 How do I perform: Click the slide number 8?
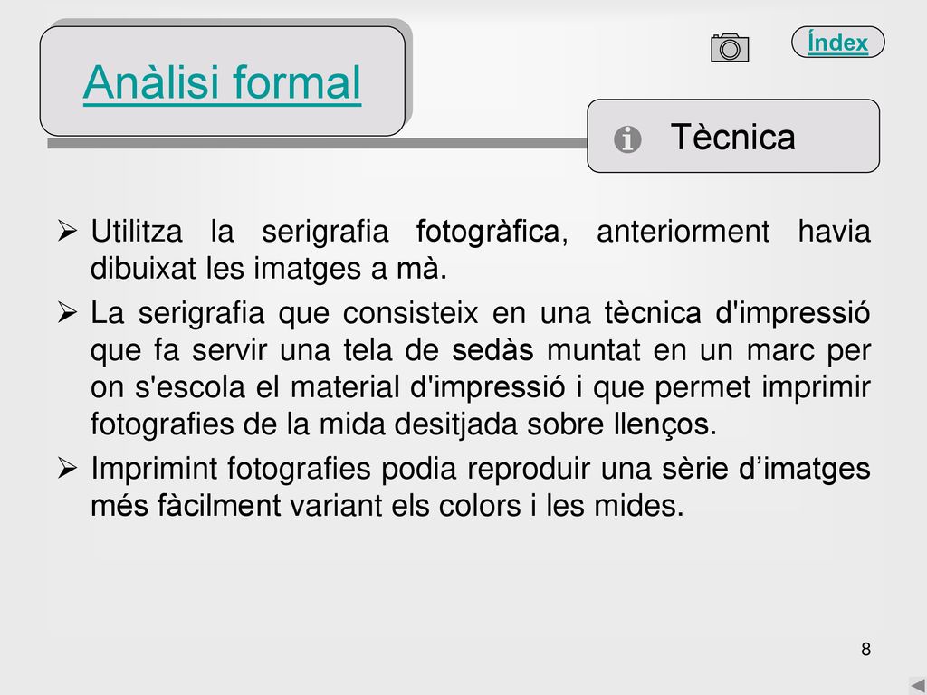[x=866, y=649]
